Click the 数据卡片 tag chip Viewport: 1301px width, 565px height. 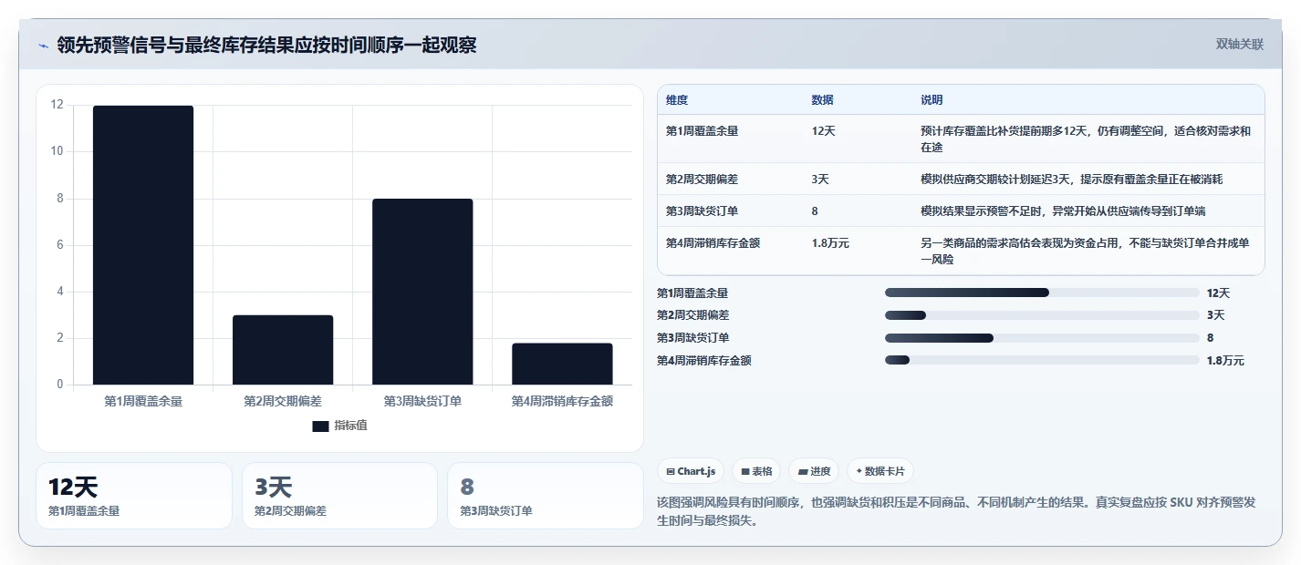[x=880, y=471]
